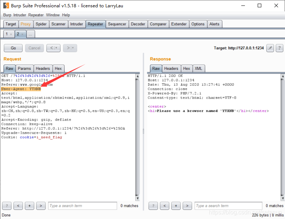Click the request search term field

coord(82,206)
